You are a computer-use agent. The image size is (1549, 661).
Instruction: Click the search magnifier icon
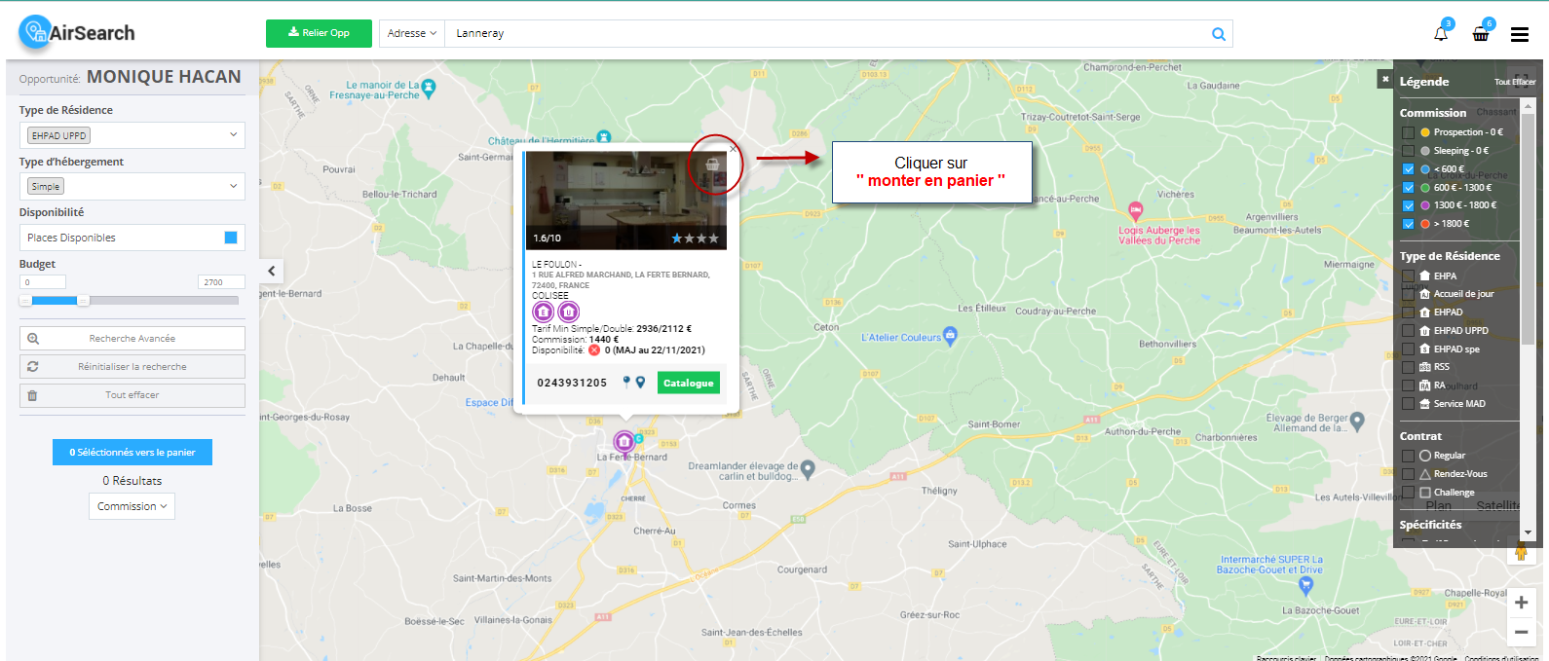point(1219,34)
